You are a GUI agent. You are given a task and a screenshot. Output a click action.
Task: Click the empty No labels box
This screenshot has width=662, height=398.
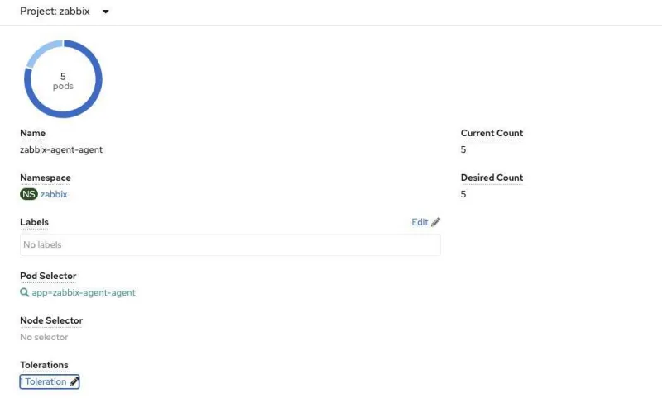230,244
